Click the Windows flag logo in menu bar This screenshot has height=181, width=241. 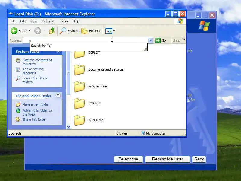(x=180, y=21)
